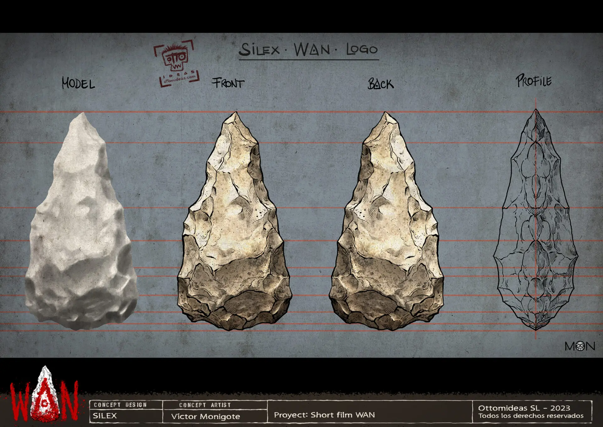Click the MON artist signature mark

580,346
